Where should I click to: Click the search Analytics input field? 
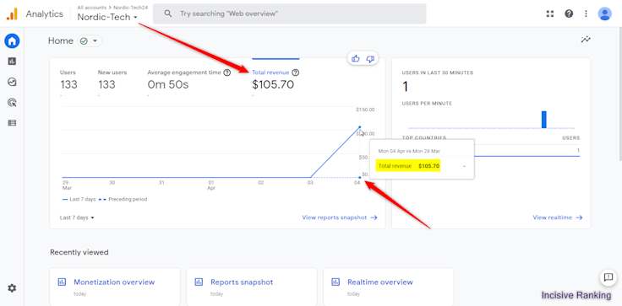pos(290,13)
